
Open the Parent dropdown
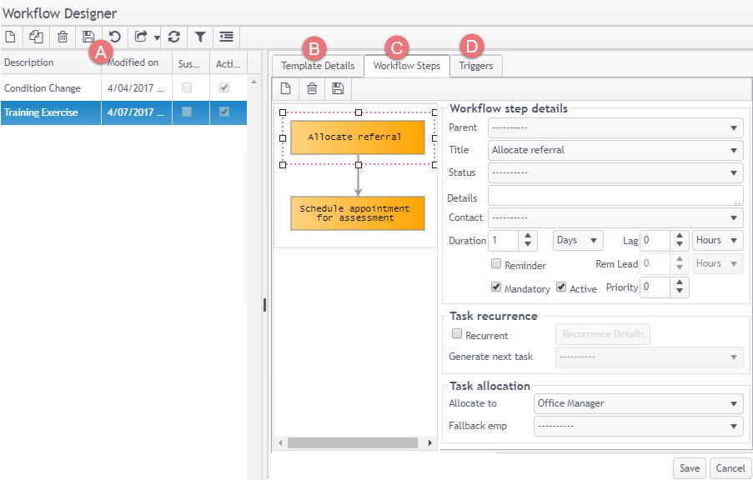[x=615, y=127]
